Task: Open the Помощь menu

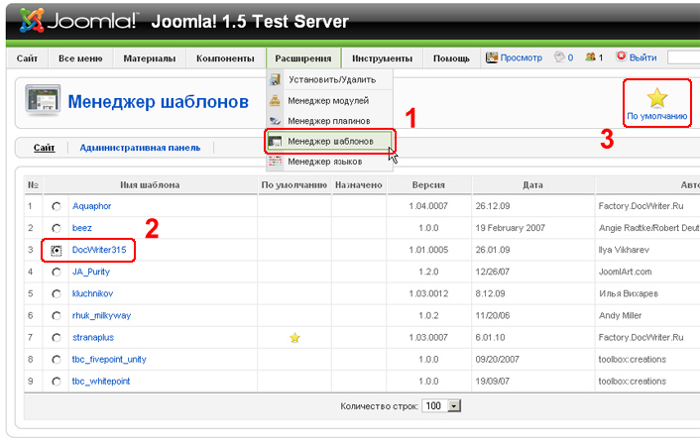Action: (x=451, y=58)
